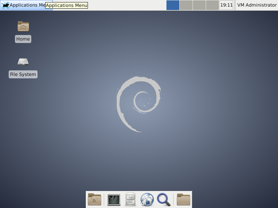Switch to the second workspace in pager
This screenshot has width=278, height=208.
pyautogui.click(x=186, y=5)
